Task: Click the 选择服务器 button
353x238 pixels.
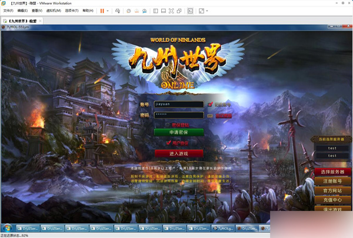Action: click(x=332, y=172)
